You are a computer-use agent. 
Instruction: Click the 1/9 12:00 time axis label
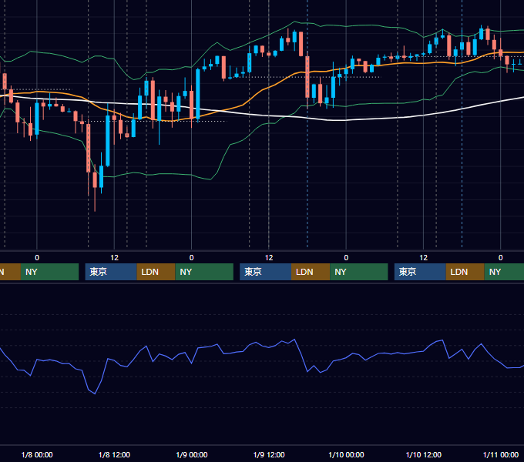(269, 454)
